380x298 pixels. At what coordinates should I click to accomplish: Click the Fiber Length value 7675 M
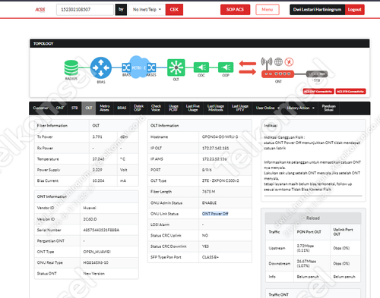[208, 192]
